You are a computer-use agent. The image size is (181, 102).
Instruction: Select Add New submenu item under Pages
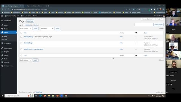tap(5, 39)
